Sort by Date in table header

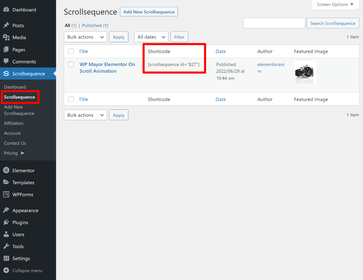(x=221, y=51)
